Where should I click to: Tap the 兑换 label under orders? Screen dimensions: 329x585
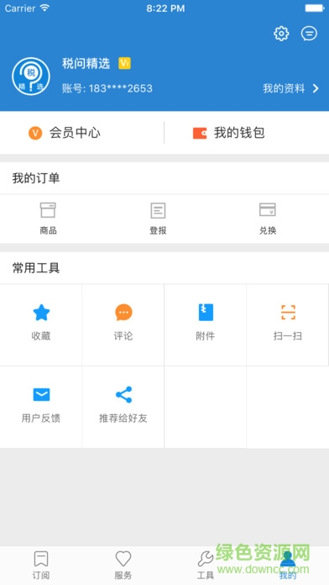[x=268, y=230]
